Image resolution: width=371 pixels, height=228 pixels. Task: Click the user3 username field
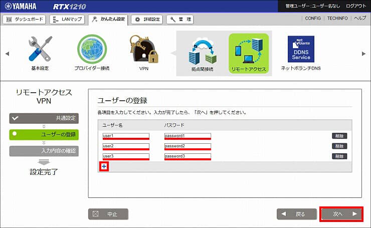pos(126,156)
